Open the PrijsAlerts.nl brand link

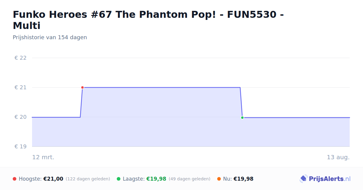325,179
